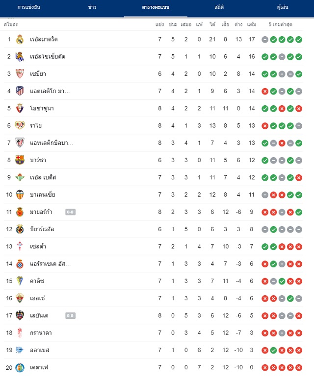Click the Atlético Madrid club crest
This screenshot has height=379, width=314.
[x=20, y=91]
